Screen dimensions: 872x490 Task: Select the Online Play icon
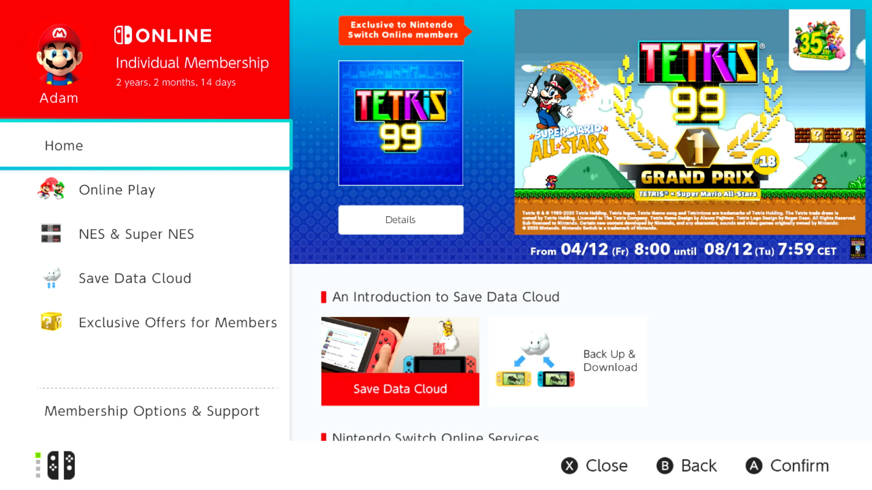[x=53, y=190]
